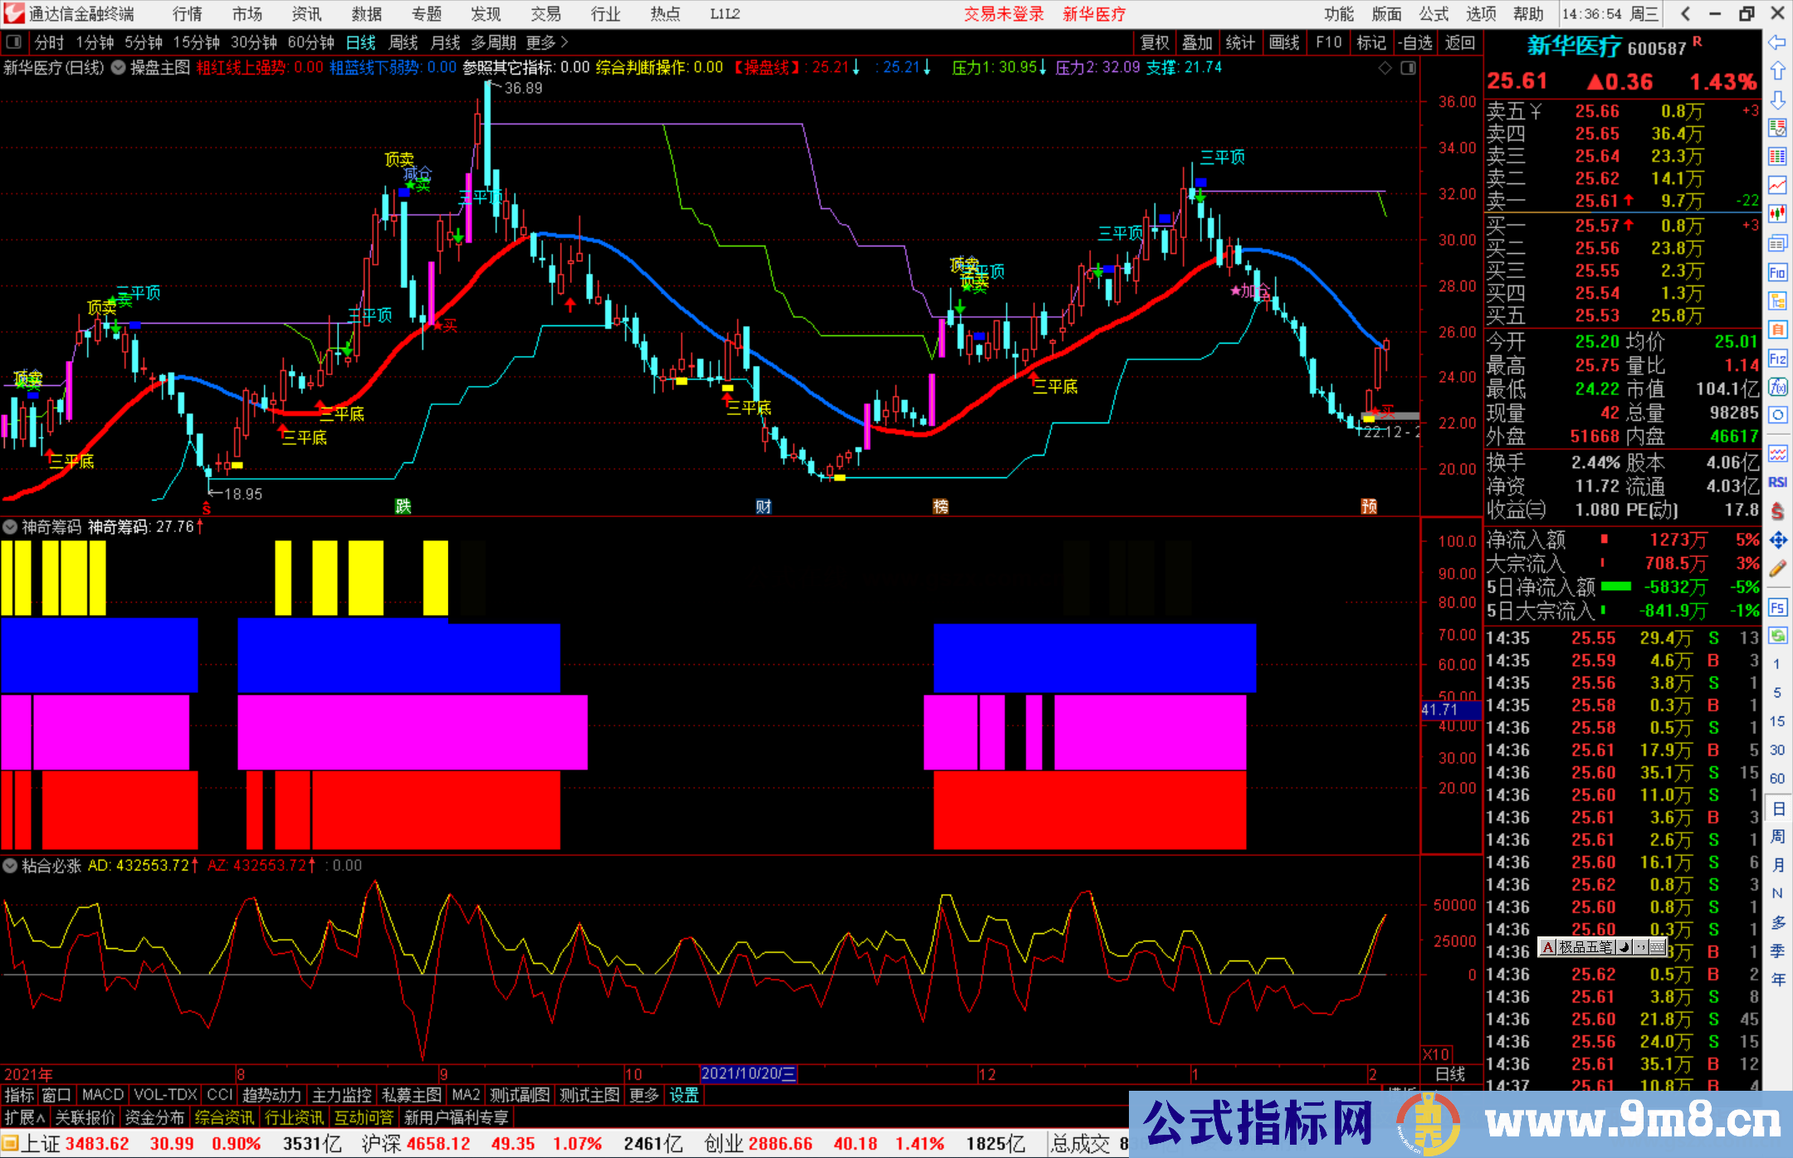This screenshot has width=1793, height=1158.
Task: Toggle the diamond marker icon above chart
Action: 1385,68
